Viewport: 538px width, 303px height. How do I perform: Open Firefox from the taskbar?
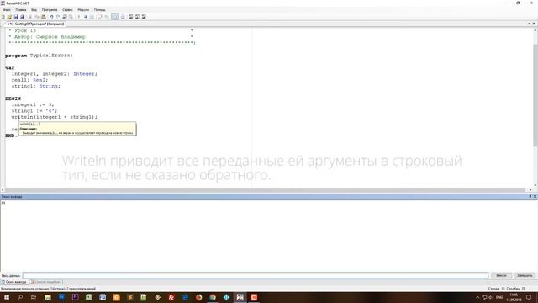(198, 297)
